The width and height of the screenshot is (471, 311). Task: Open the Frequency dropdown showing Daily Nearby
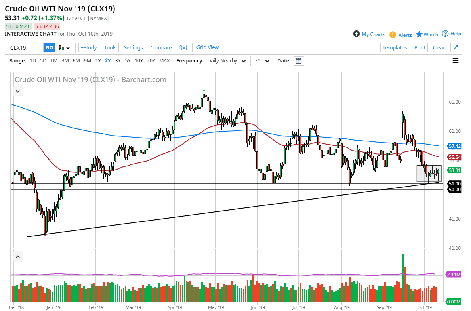226,61
